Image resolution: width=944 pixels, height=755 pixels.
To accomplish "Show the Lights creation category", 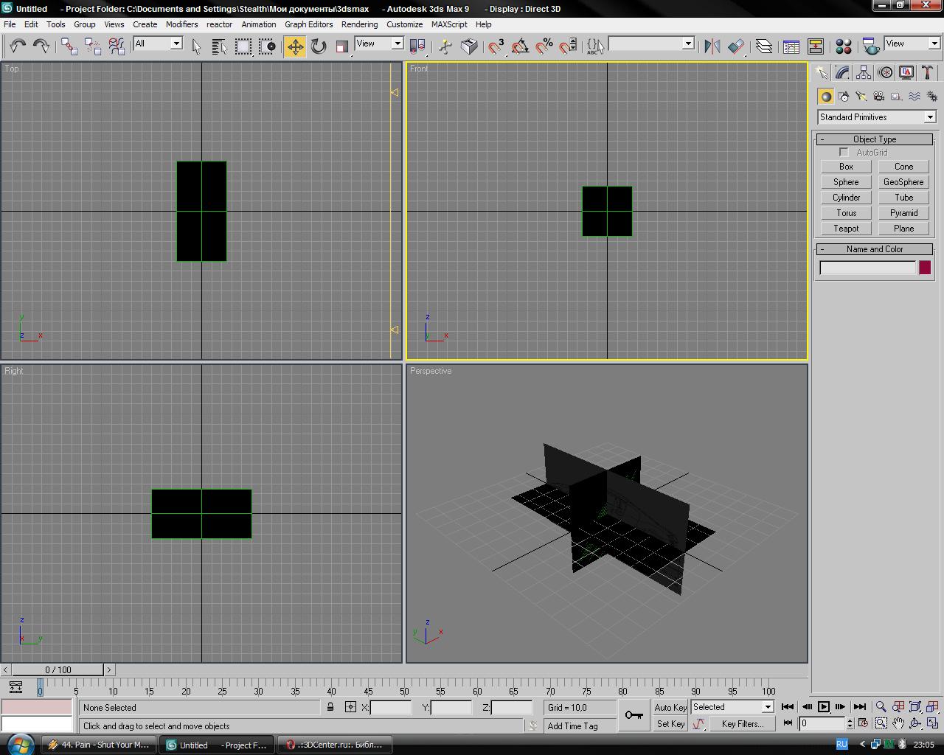I will 861,97.
